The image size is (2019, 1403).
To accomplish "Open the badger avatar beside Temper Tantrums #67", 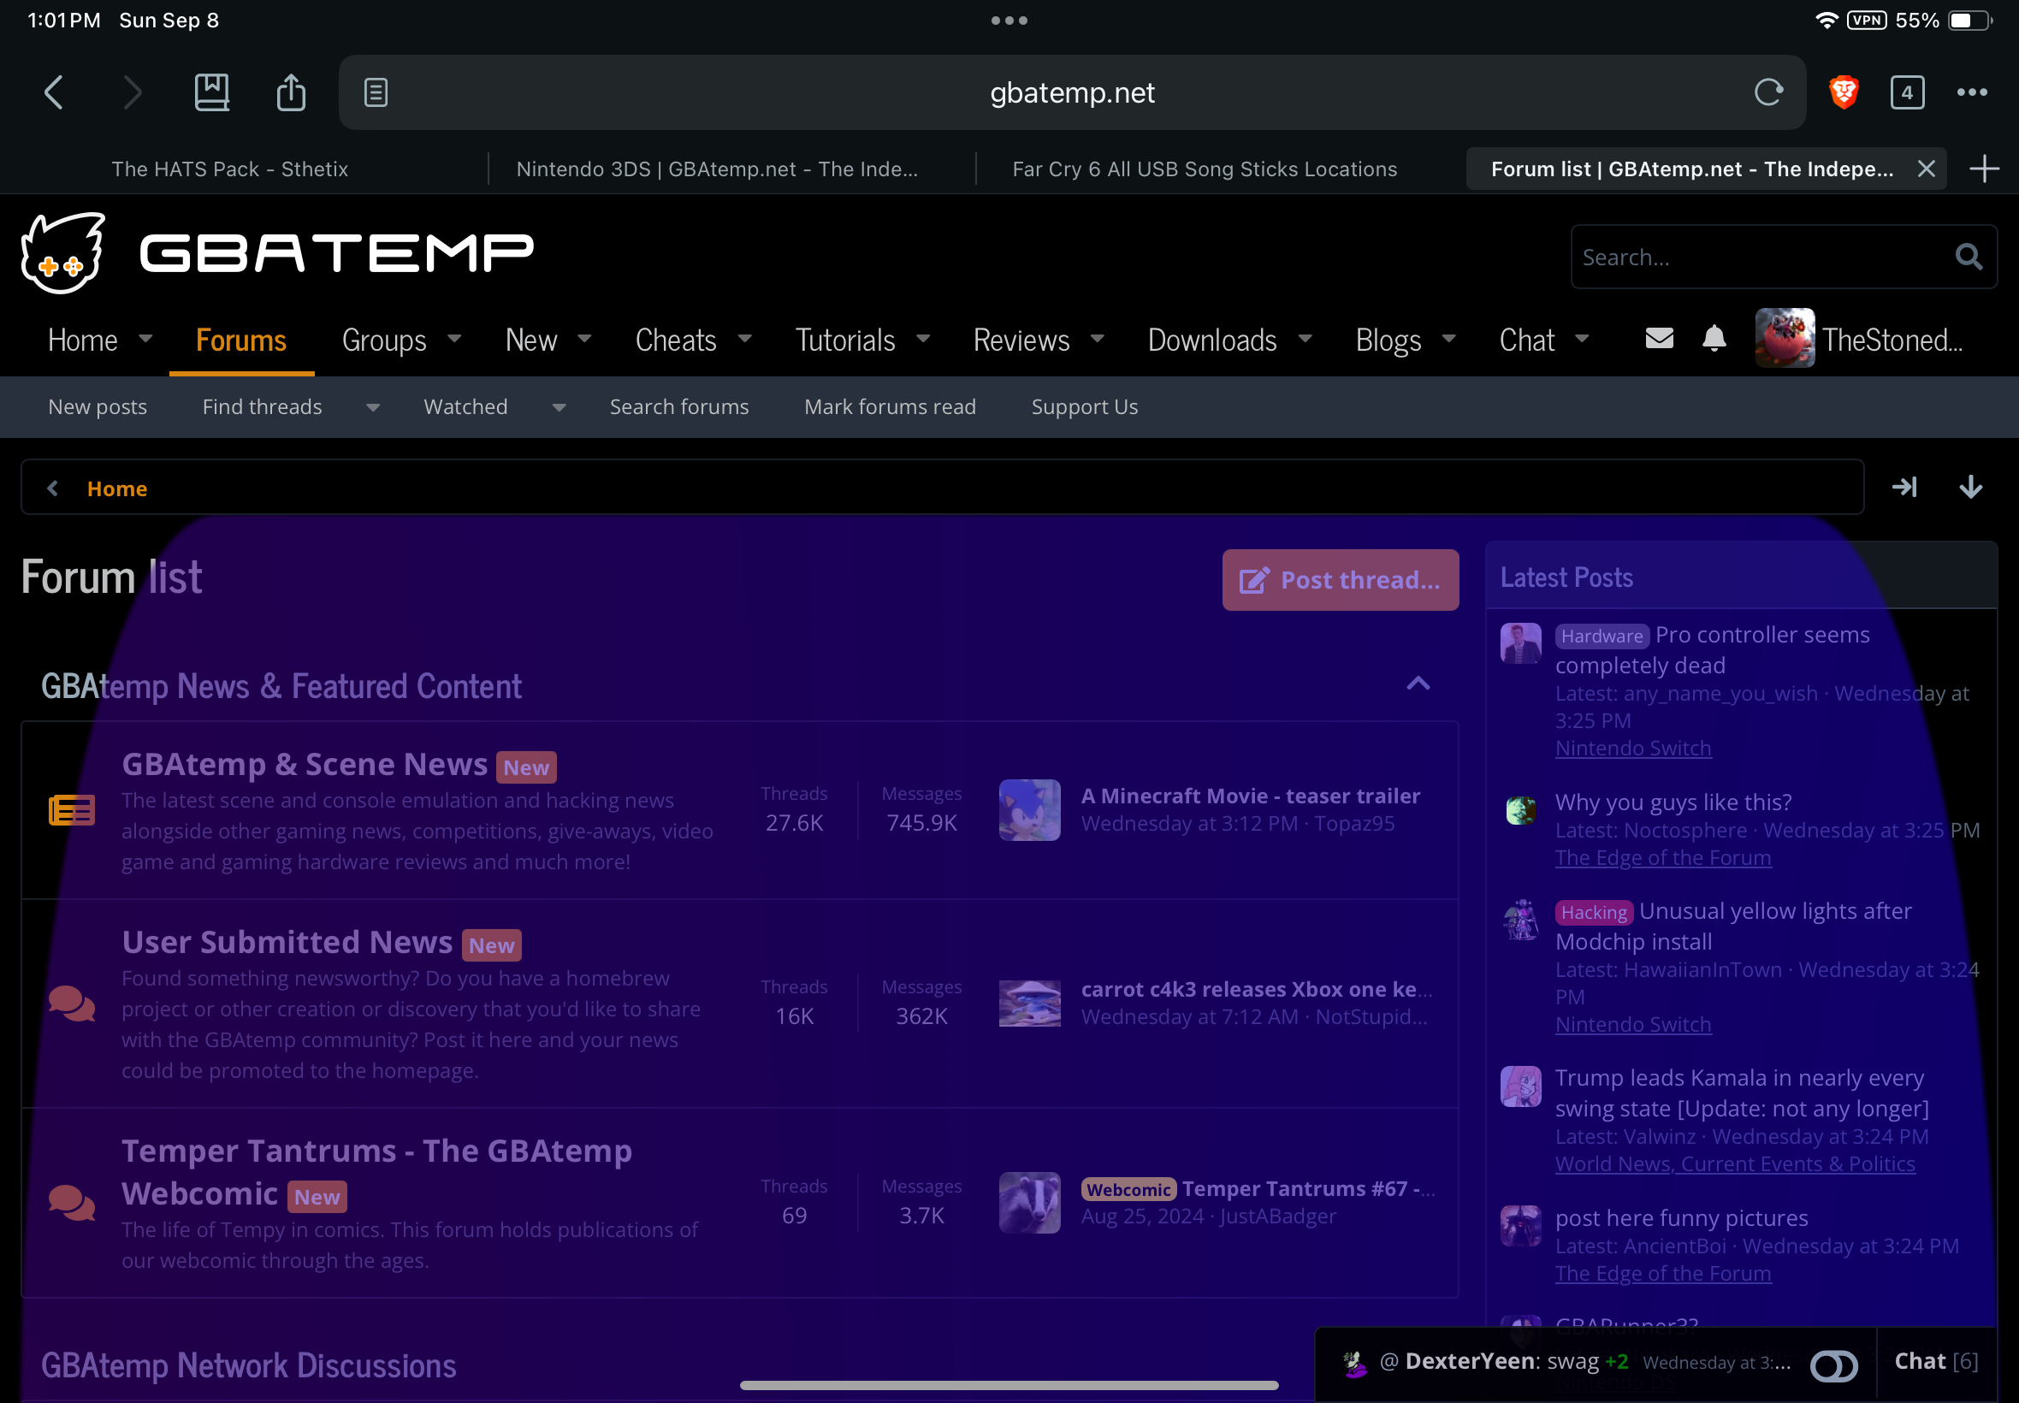I will pos(1030,1203).
